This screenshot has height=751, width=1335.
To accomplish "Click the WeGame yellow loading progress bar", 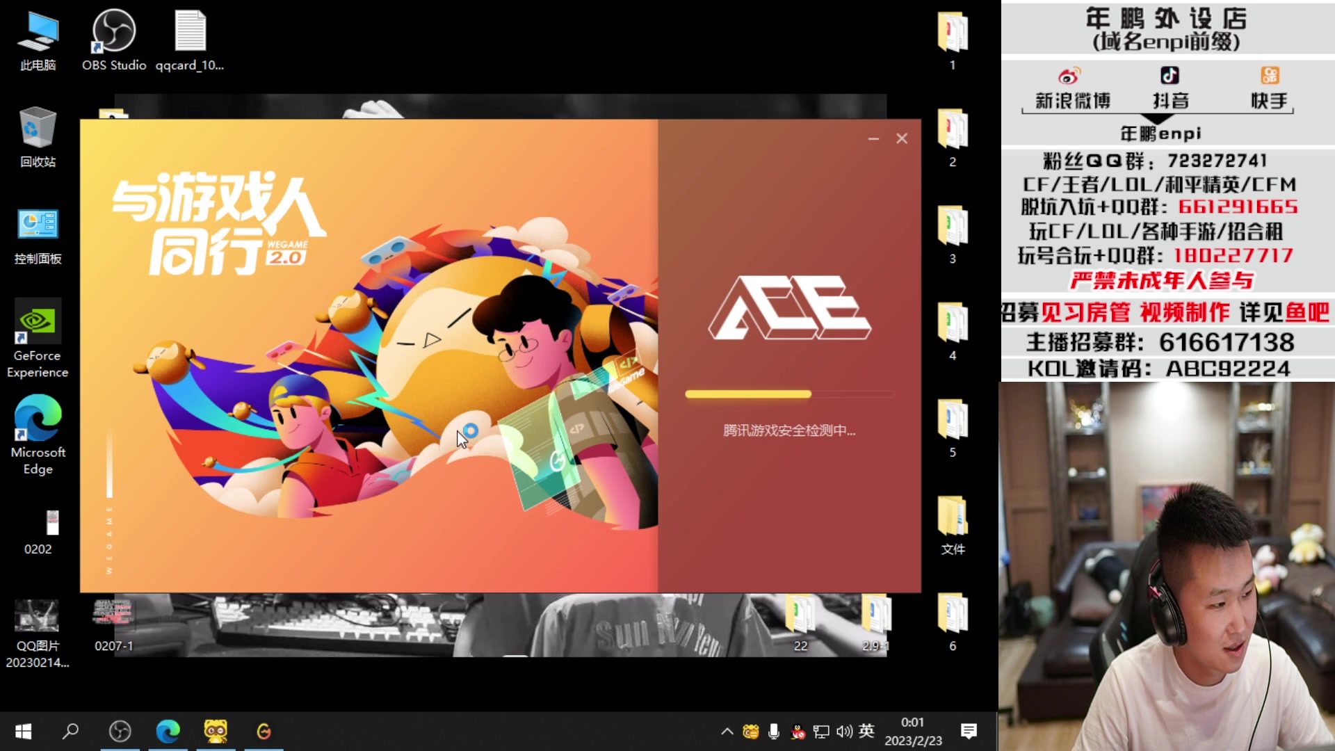I will click(x=790, y=394).
